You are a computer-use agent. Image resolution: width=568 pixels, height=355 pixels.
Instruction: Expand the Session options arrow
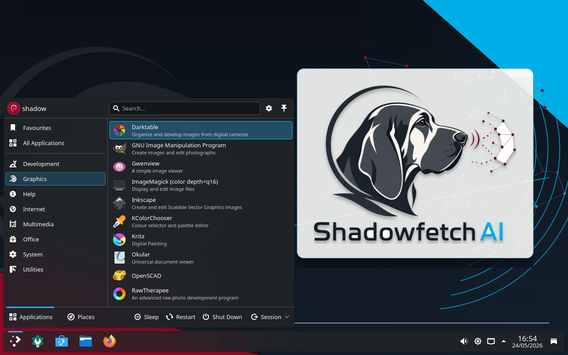point(287,317)
